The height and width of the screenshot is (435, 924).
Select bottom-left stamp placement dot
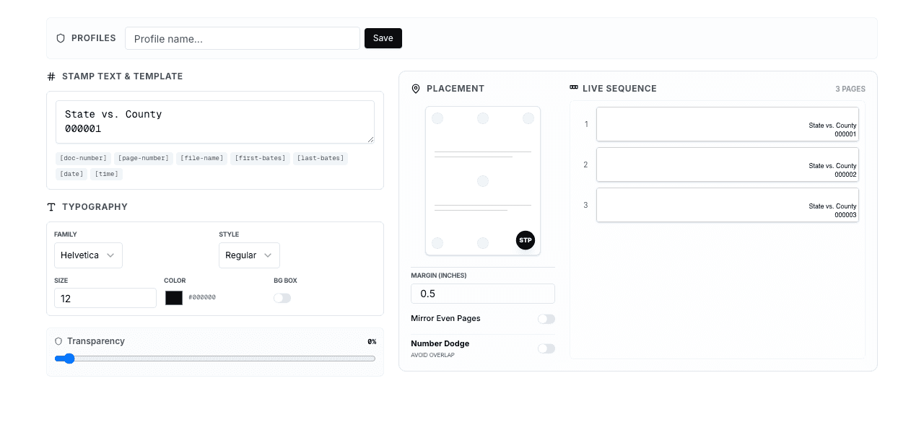click(x=437, y=243)
